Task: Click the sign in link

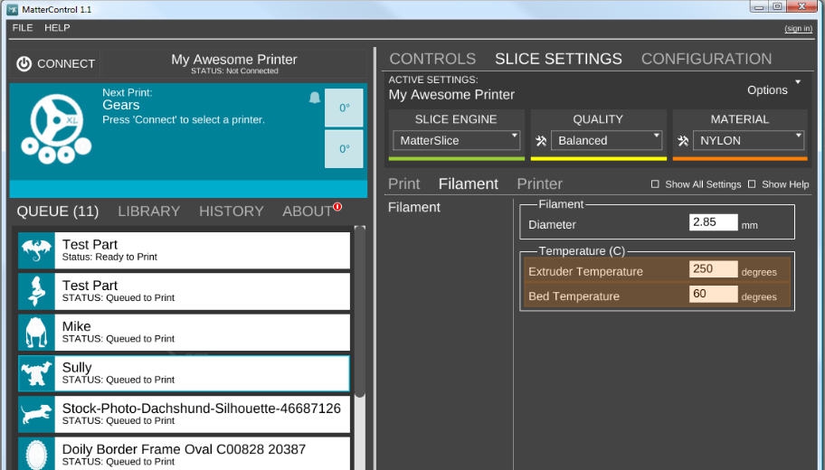Action: pos(798,29)
